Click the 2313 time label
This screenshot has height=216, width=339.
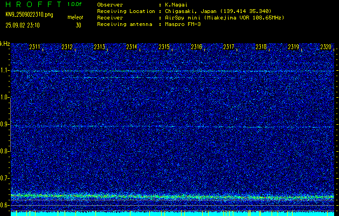click(x=100, y=47)
